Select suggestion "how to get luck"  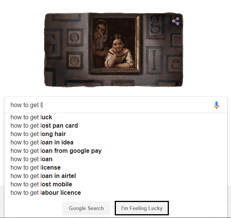pyautogui.click(x=31, y=117)
